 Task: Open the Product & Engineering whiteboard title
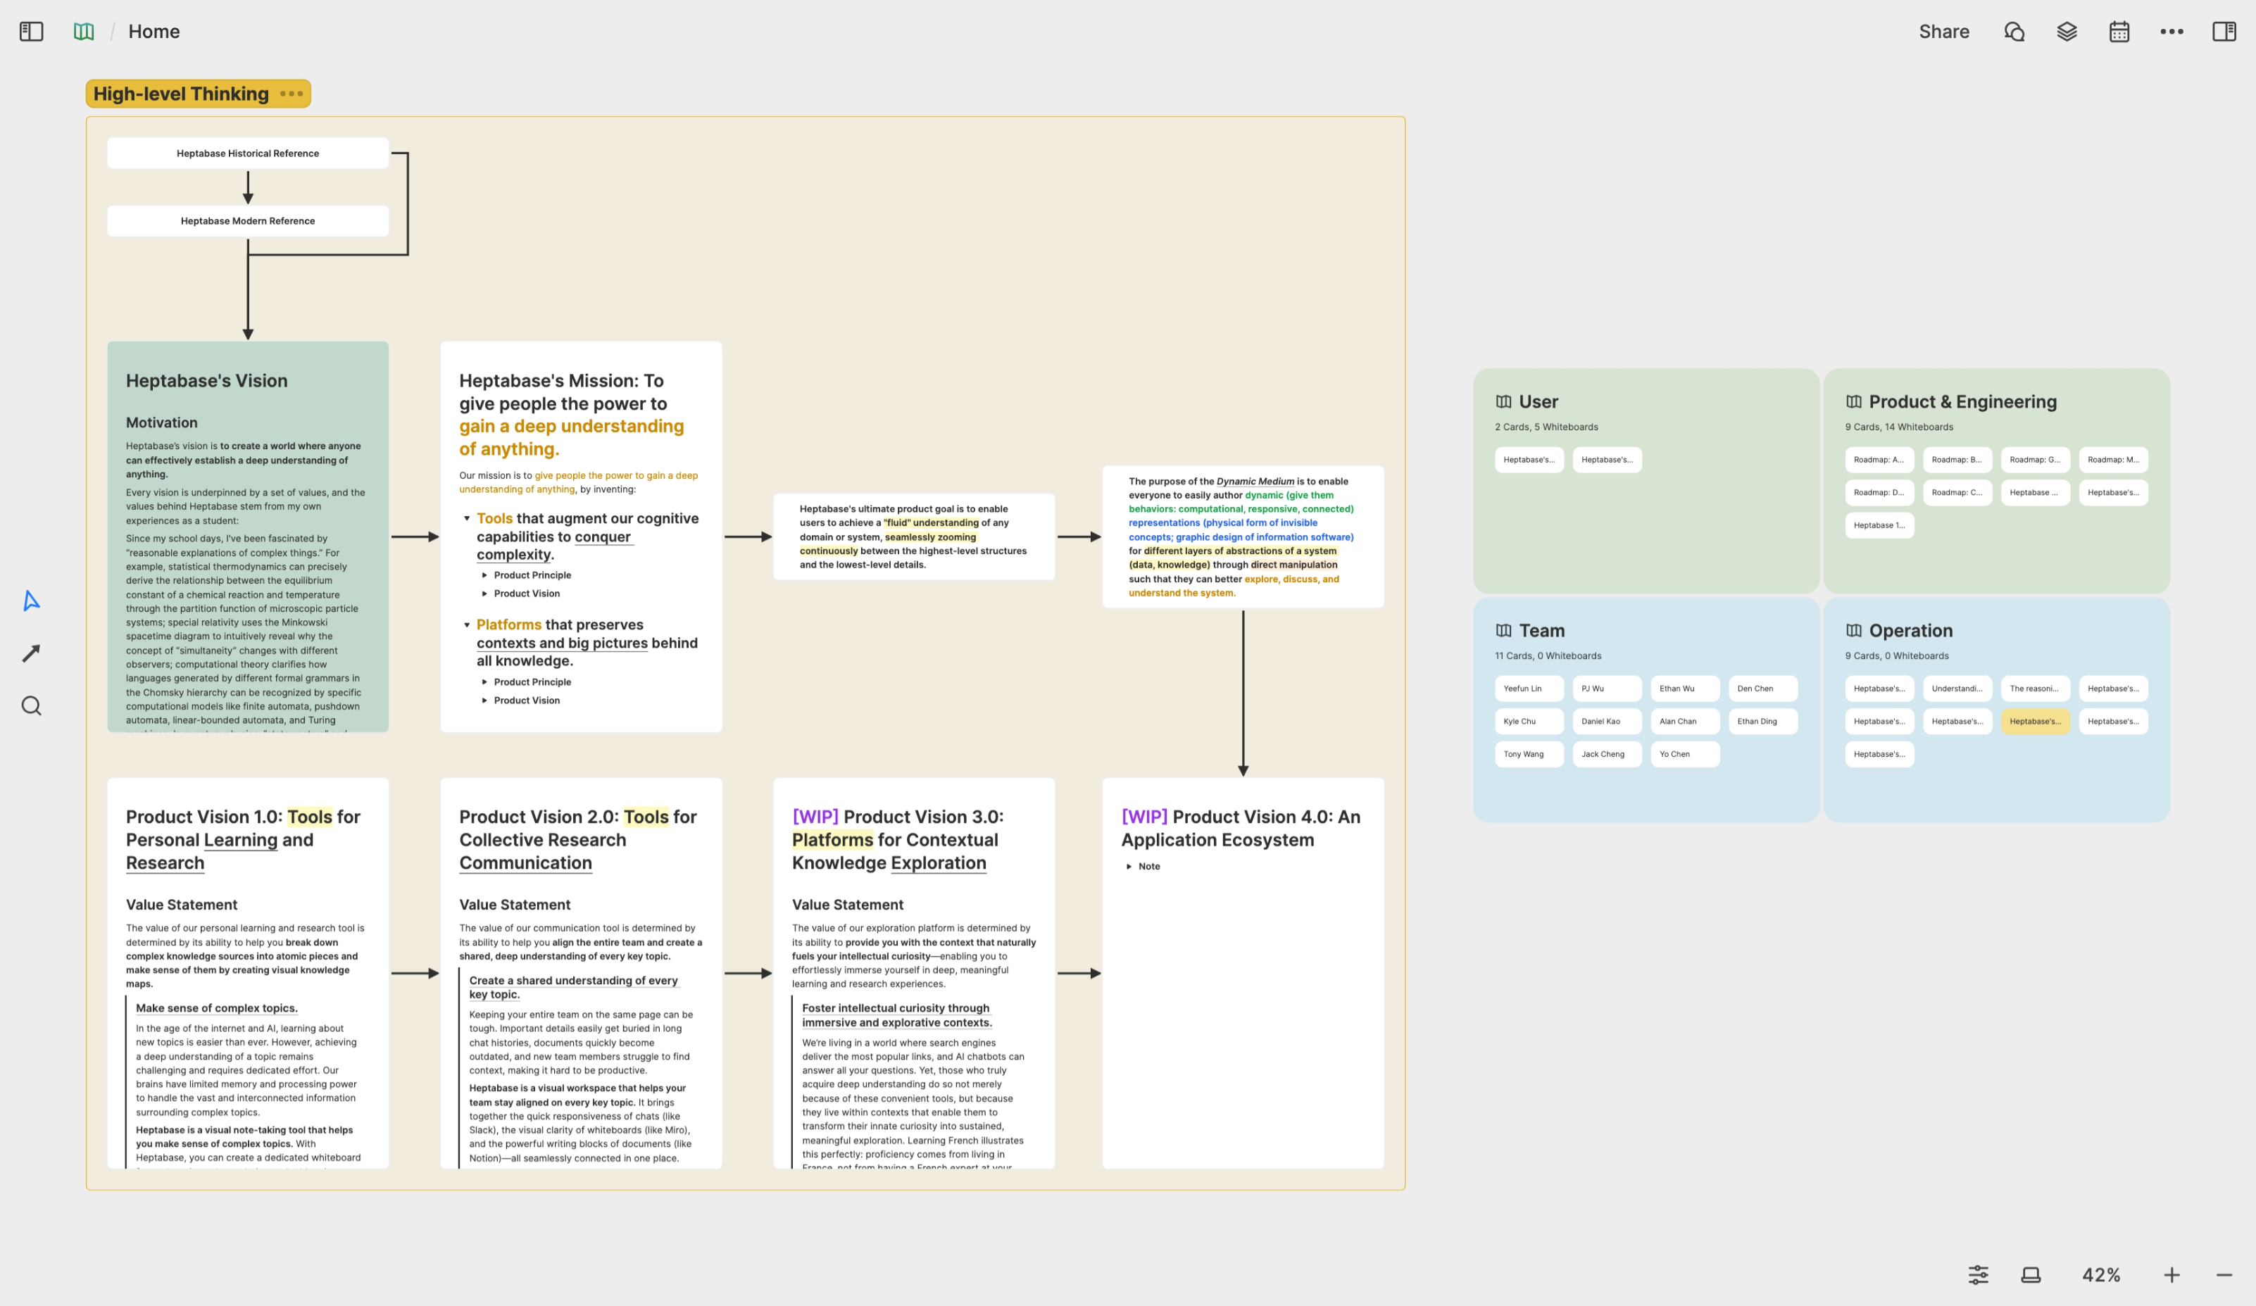[1962, 402]
